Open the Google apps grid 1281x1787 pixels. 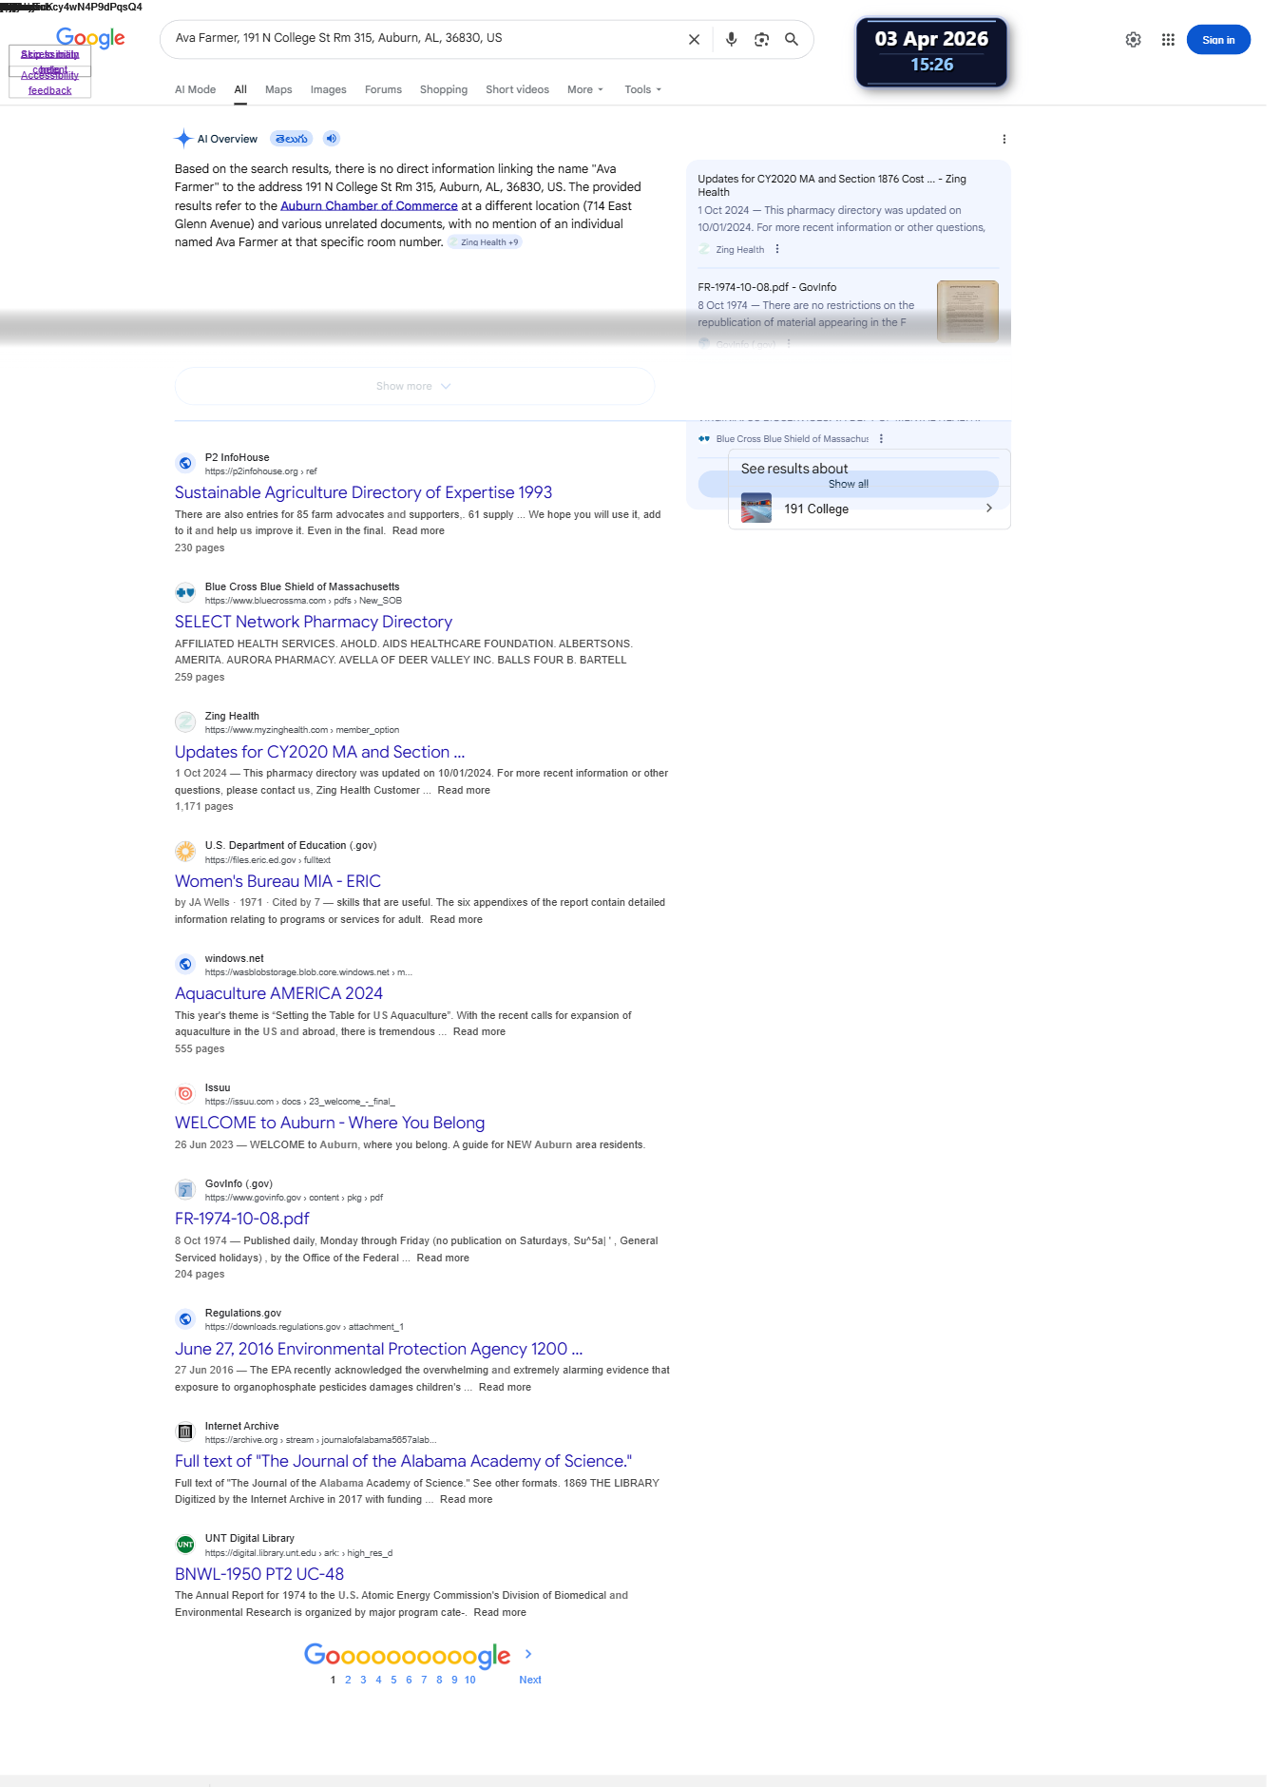click(1168, 40)
